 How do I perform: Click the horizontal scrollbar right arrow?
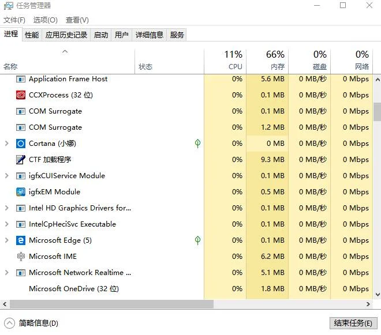coord(368,304)
